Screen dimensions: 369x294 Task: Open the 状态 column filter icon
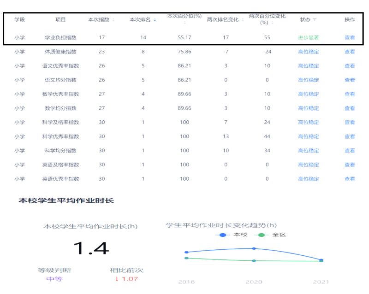click(x=315, y=19)
